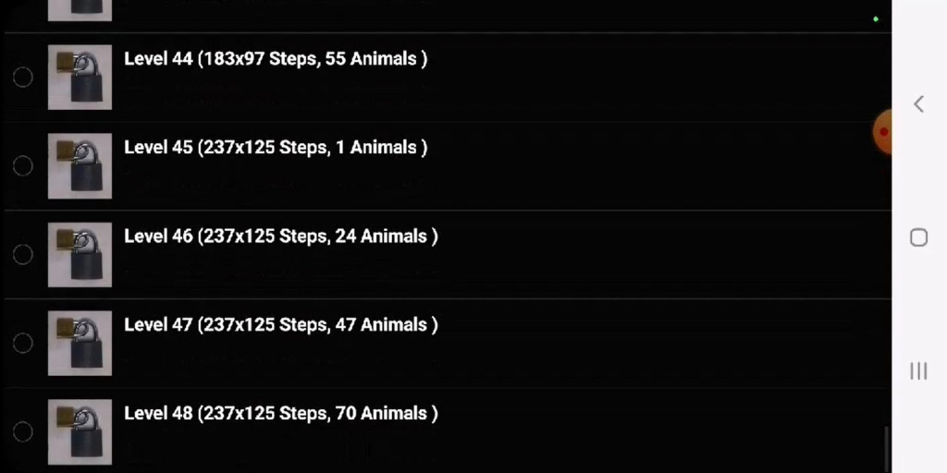This screenshot has height=473, width=947.
Task: Click the padlock icon for Level 45
Action: tap(80, 166)
